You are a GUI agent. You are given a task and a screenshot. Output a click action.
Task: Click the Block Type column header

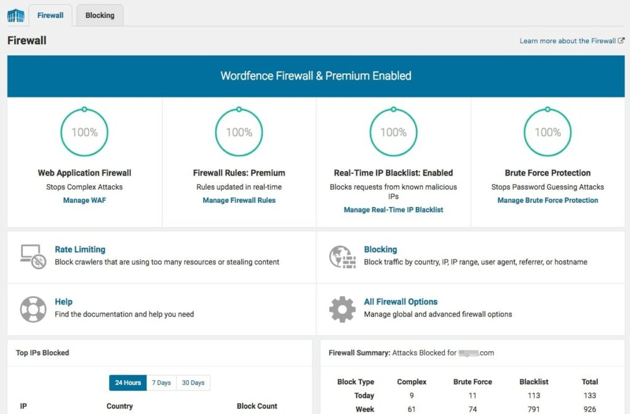tap(356, 381)
